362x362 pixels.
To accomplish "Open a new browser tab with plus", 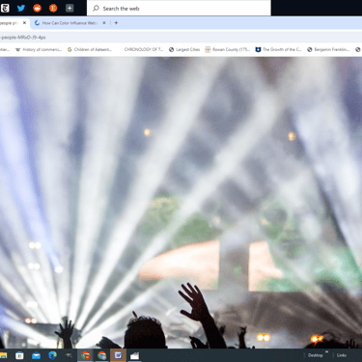I will point(116,23).
